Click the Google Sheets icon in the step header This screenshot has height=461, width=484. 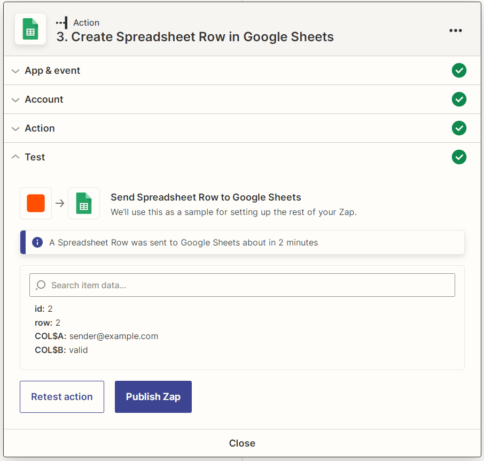click(x=30, y=29)
